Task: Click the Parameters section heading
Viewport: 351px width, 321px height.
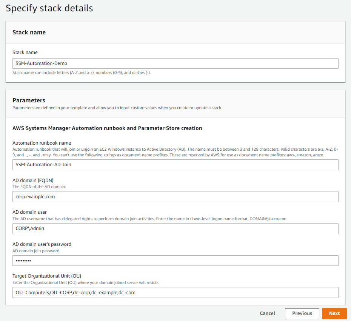Action: coord(25,100)
